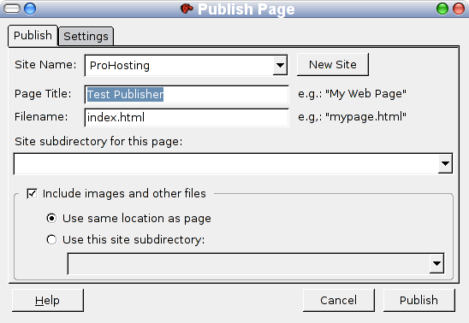This screenshot has width=469, height=323.
Task: Click the blue round title bar button
Action: coord(30,9)
